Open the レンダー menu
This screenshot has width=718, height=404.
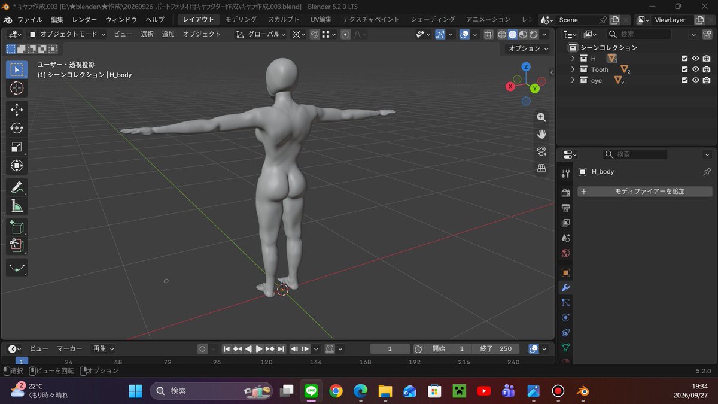pyautogui.click(x=84, y=20)
